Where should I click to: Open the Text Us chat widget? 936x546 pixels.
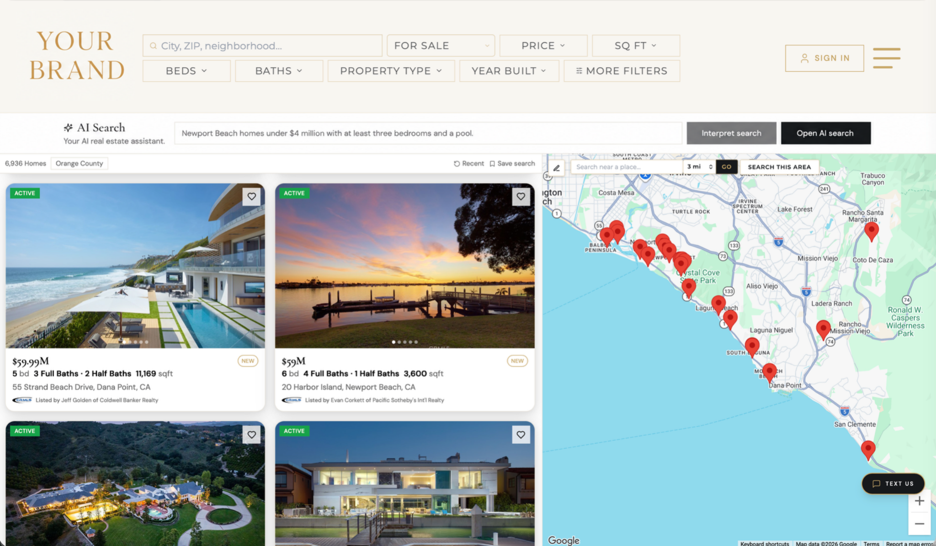pos(893,483)
